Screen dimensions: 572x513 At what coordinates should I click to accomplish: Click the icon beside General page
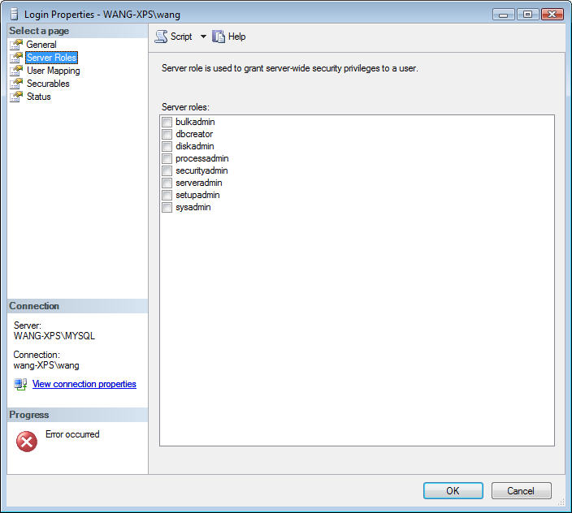(x=16, y=45)
